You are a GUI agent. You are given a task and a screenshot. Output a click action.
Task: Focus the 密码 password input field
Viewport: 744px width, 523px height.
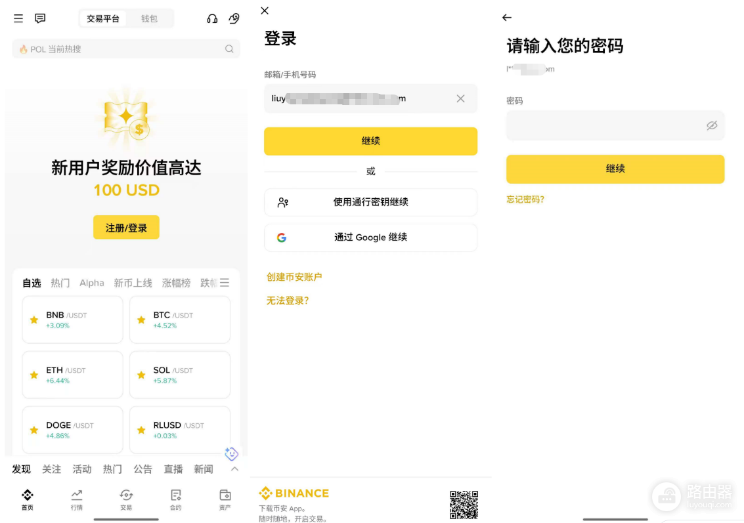615,125
